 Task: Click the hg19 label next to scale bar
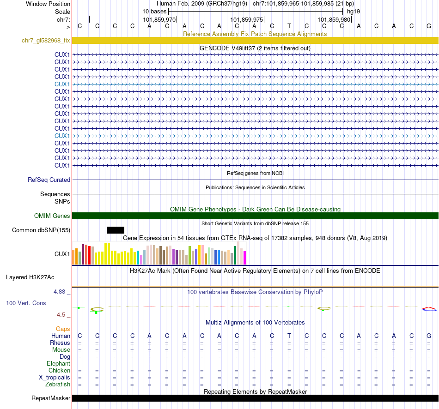354,12
